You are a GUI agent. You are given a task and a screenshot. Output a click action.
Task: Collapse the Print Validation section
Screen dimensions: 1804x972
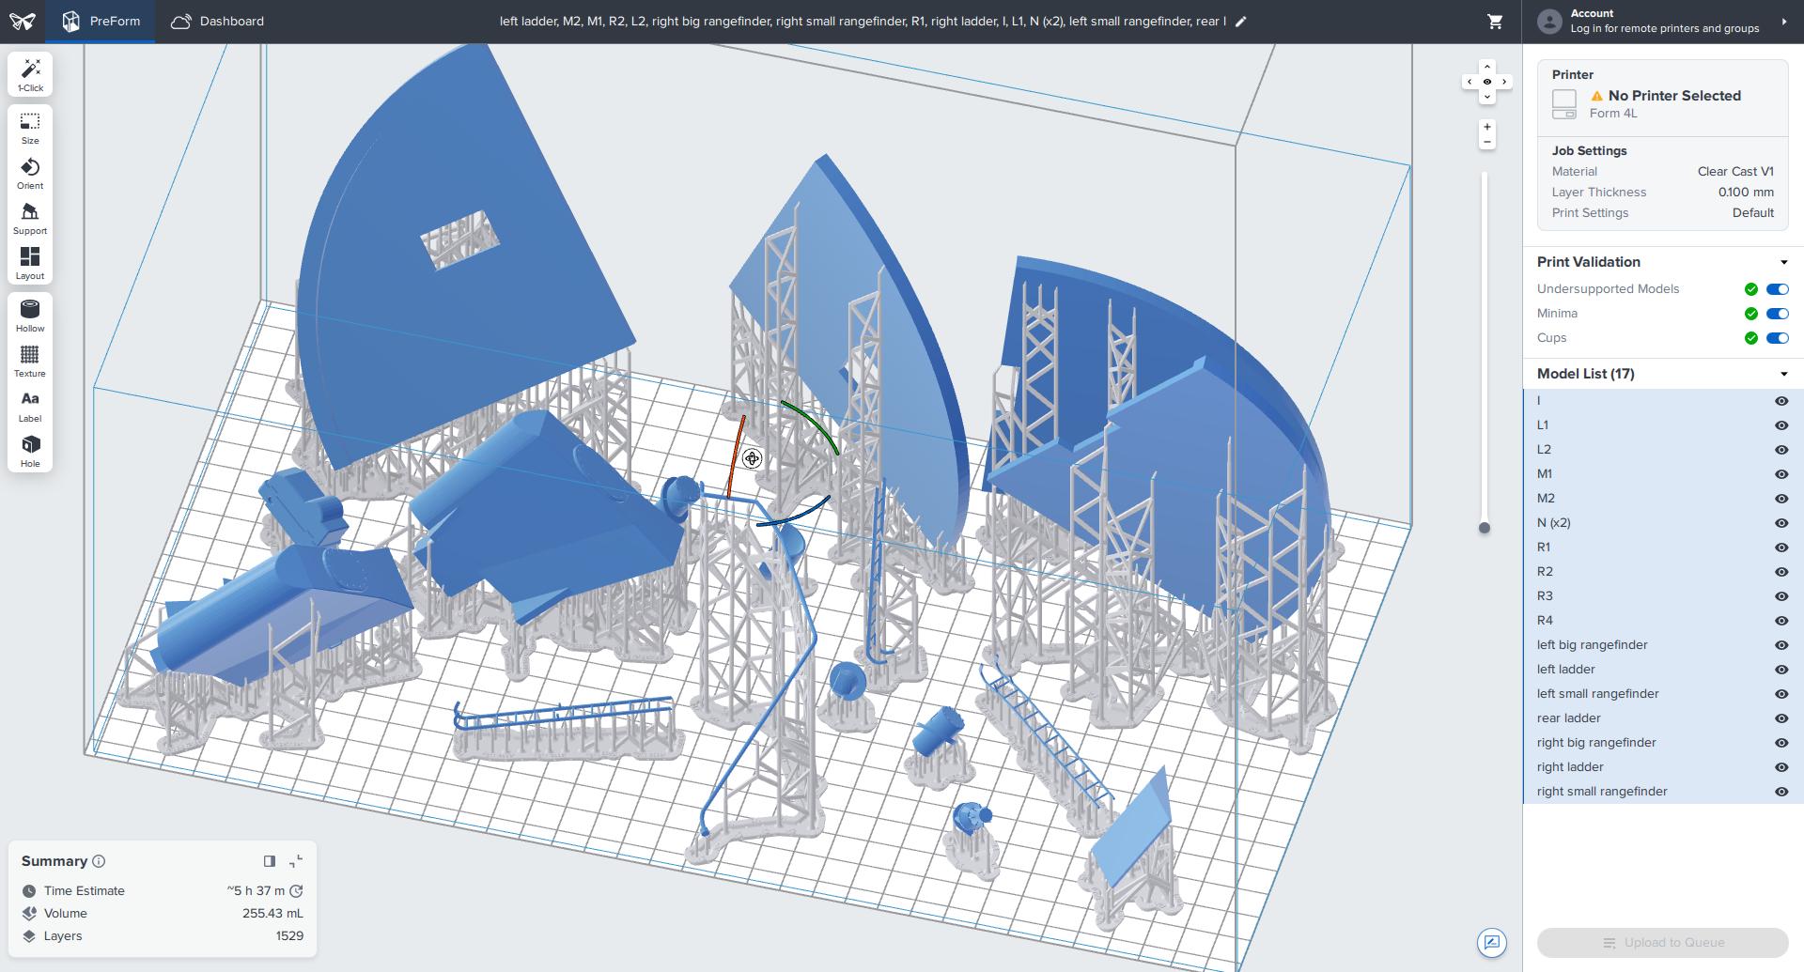coord(1783,262)
